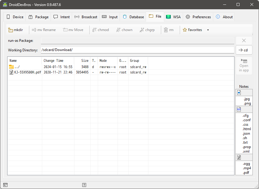The height and width of the screenshot is (189, 259).
Task: Click the rm trash button
Action: [x=169, y=30]
